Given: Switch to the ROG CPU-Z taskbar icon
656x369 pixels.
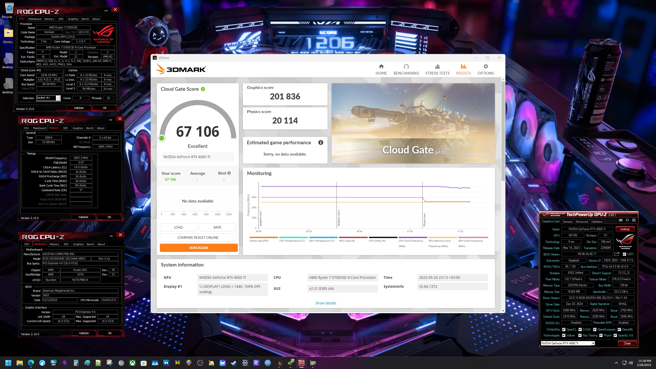Looking at the screenshot, I should point(302,363).
